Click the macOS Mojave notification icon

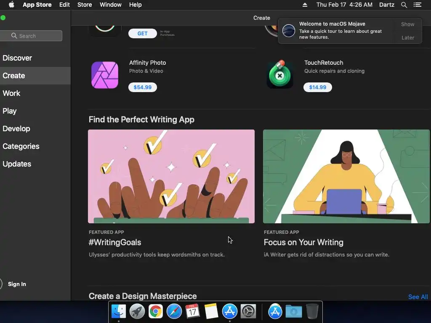point(289,30)
